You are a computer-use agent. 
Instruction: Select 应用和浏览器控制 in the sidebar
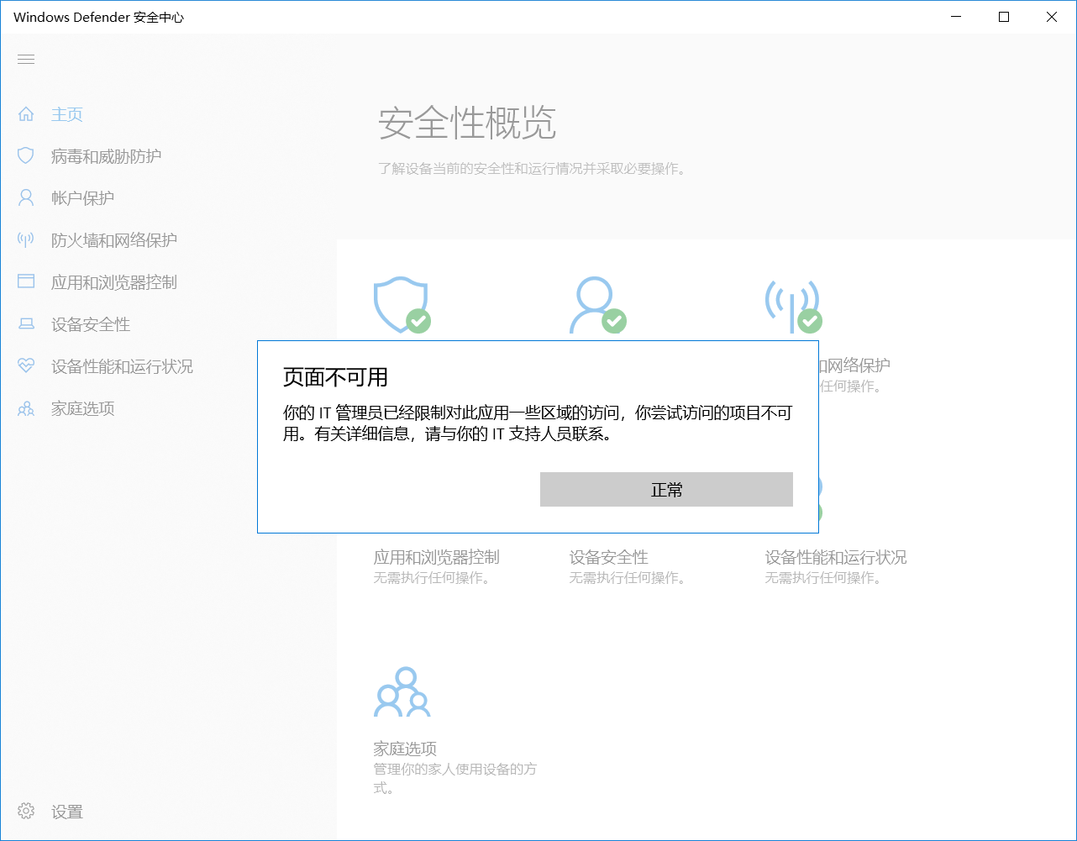(x=114, y=282)
